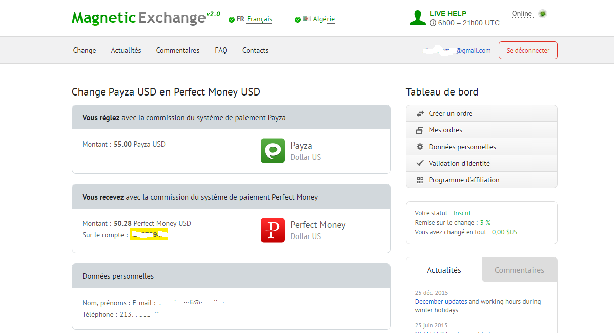The image size is (614, 333).
Task: Click the green arrow beside FR Français
Action: coord(232,20)
